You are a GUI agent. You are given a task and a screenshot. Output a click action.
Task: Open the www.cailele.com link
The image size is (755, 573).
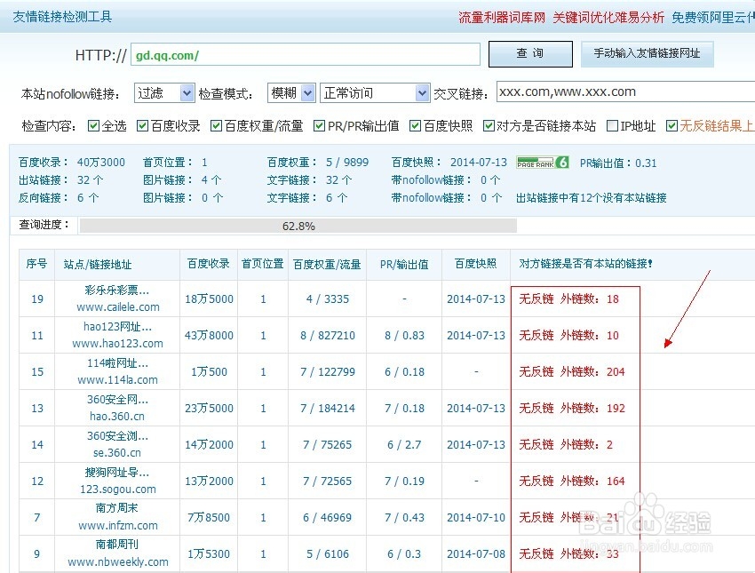point(118,306)
